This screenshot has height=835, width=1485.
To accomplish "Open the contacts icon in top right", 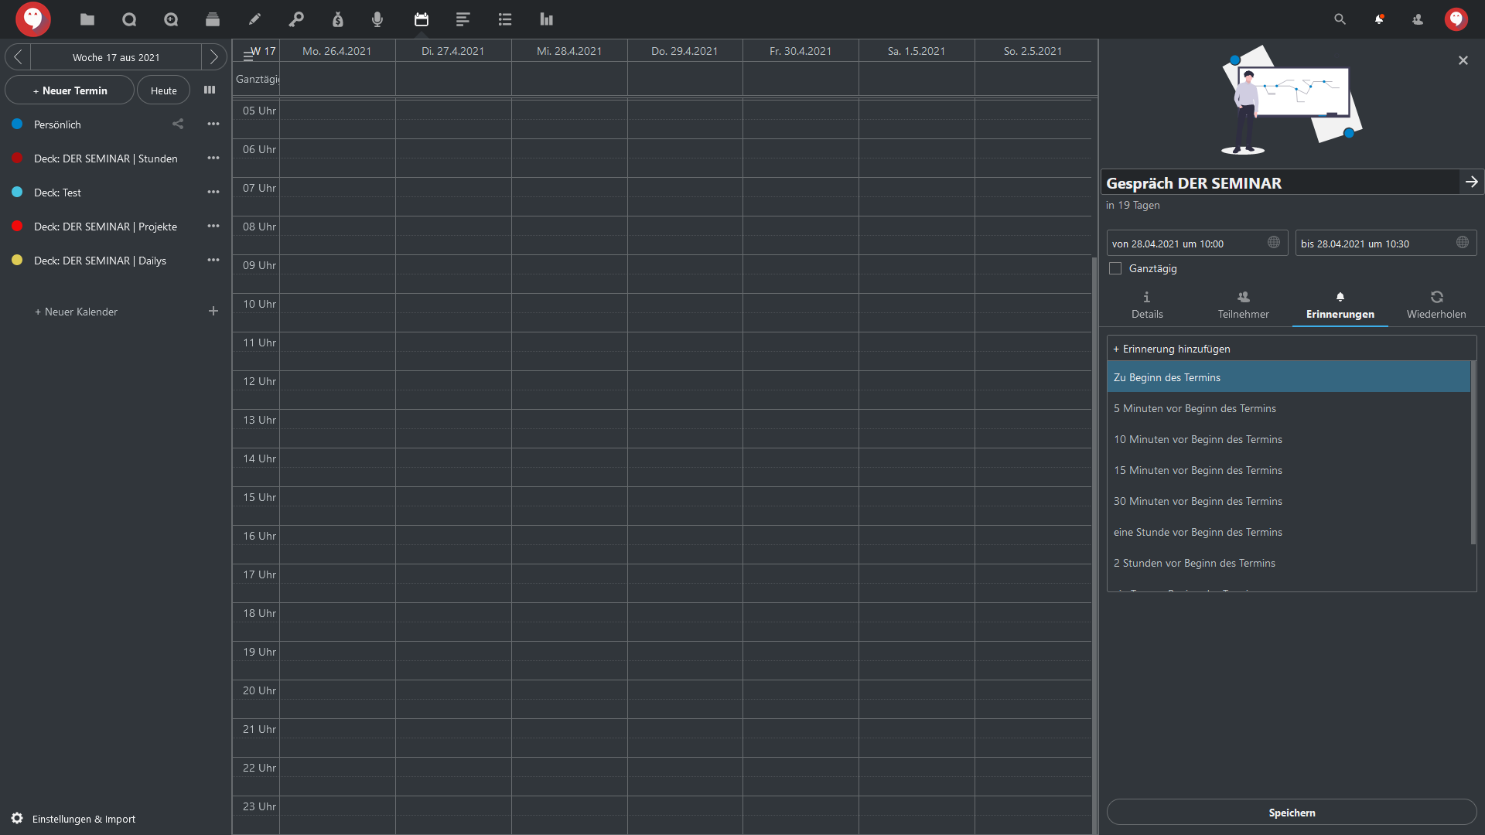I will [x=1418, y=19].
